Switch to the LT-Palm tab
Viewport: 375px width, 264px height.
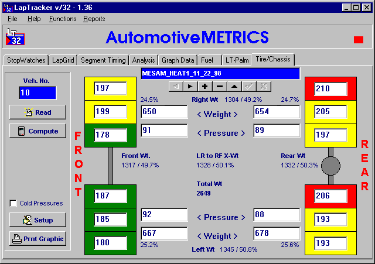[237, 60]
